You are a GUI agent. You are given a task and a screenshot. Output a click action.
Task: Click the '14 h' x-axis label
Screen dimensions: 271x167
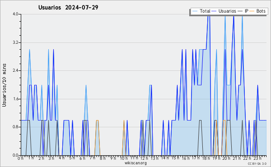(x=165, y=158)
